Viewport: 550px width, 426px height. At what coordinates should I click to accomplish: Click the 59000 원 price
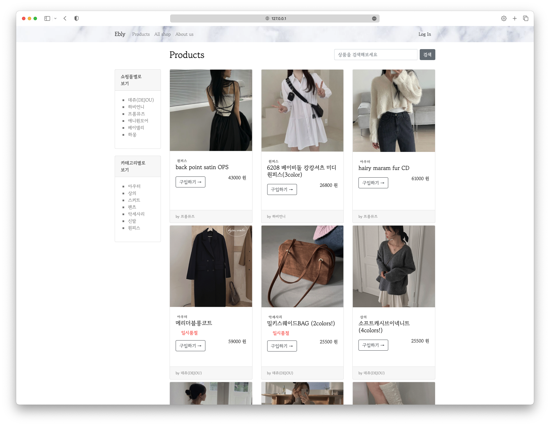[237, 342]
